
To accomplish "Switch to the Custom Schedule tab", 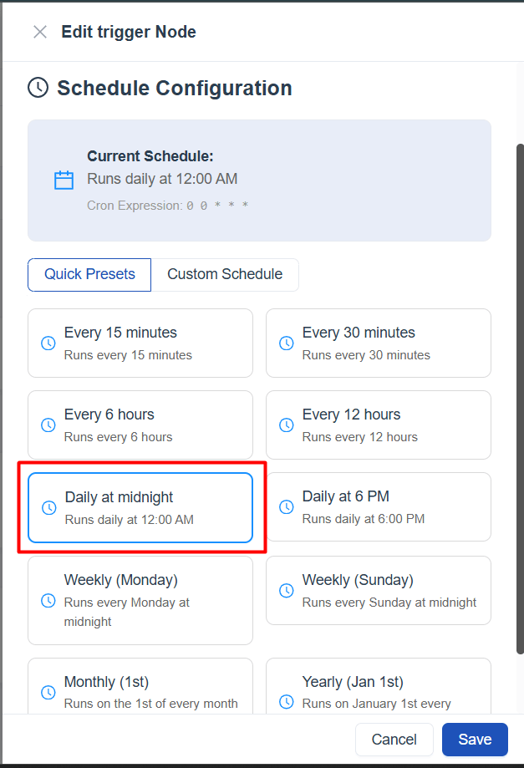I will click(225, 274).
